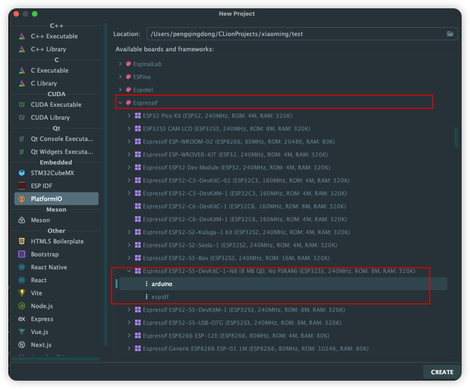Viewport: 470px width, 389px height.
Task: Expand the EspinalLab vendor group
Action: click(121, 64)
